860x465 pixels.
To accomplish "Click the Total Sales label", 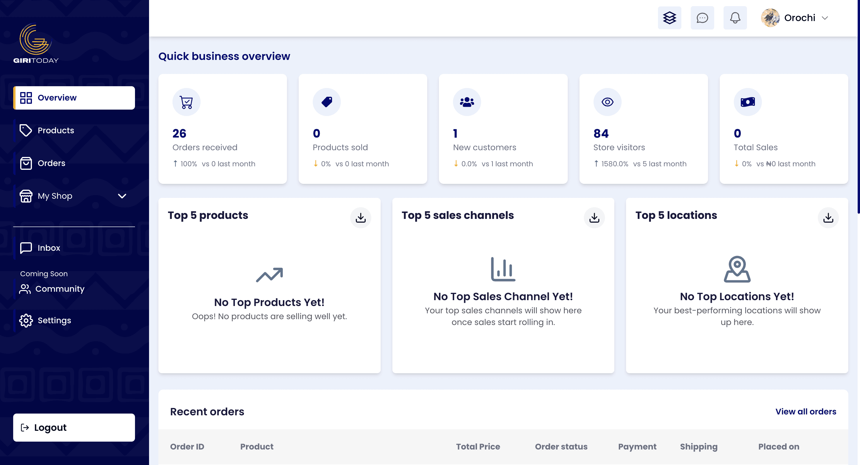I will coord(755,147).
